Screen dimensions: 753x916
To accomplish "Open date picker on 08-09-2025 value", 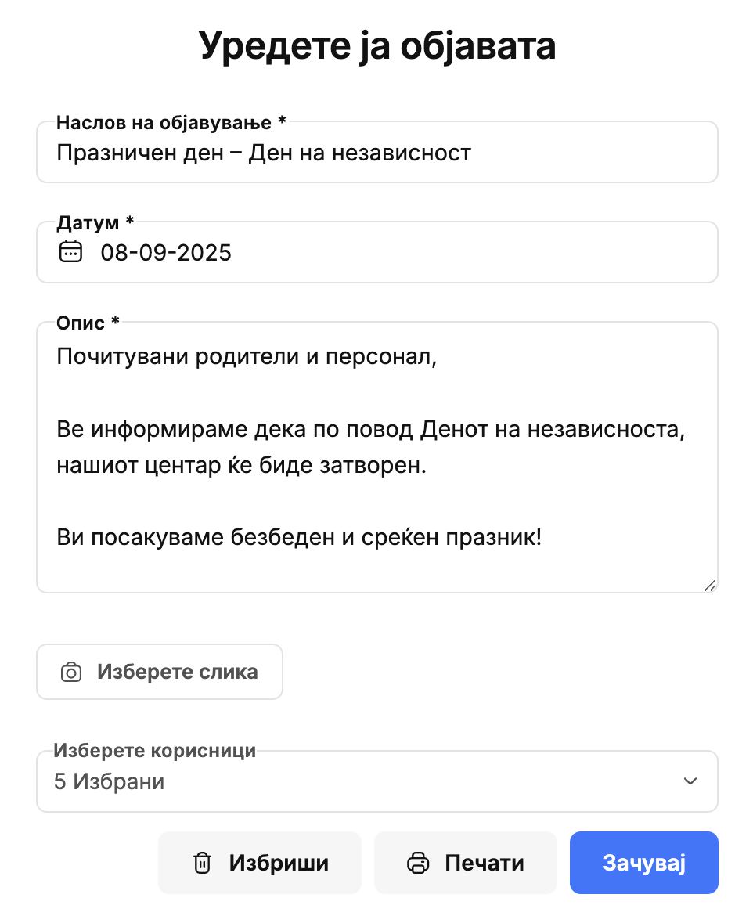I will (x=166, y=253).
